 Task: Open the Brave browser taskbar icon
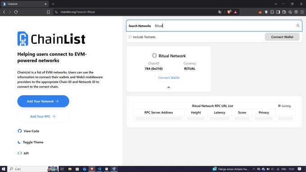(x=92, y=169)
